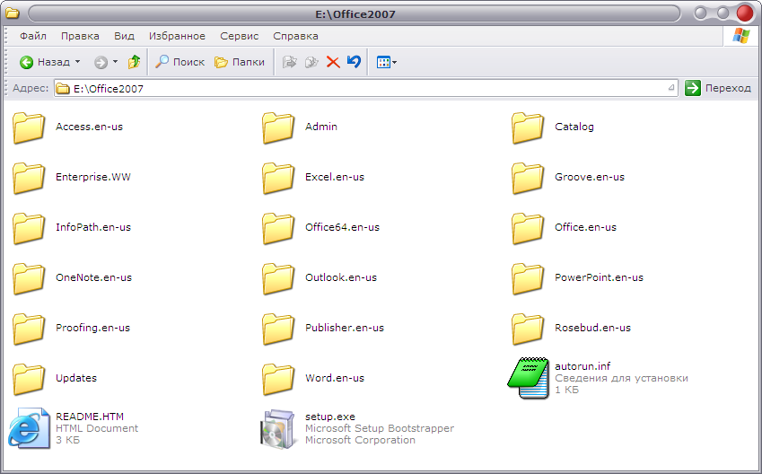This screenshot has width=762, height=474.
Task: Click the Up one level folder icon
Action: tap(135, 62)
